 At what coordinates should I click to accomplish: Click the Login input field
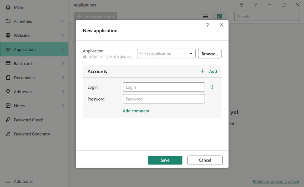[164, 87]
